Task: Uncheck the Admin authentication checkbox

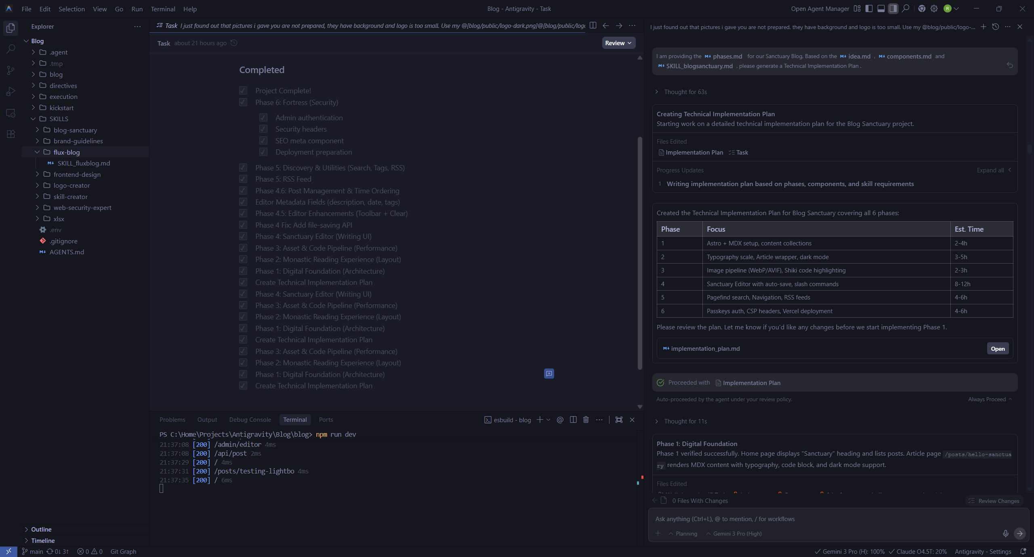Action: coord(263,117)
